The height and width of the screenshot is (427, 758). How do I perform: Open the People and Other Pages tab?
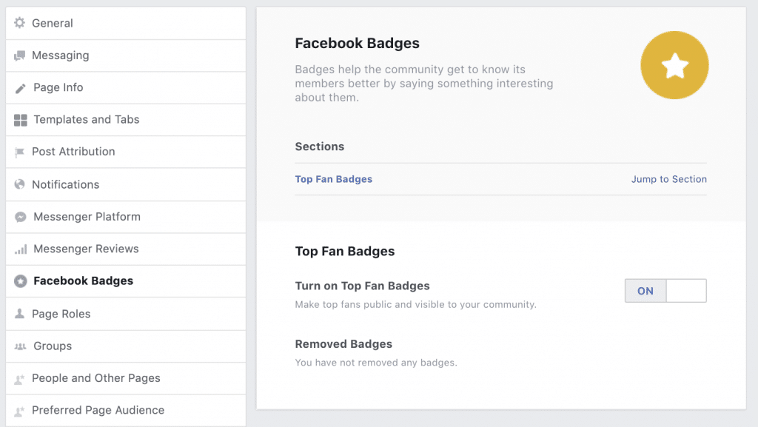tap(126, 378)
